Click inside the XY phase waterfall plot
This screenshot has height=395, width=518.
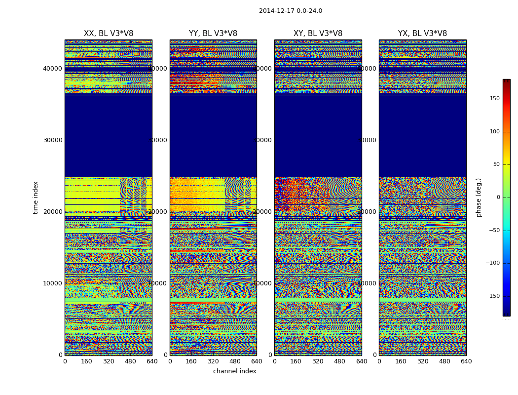(x=318, y=197)
